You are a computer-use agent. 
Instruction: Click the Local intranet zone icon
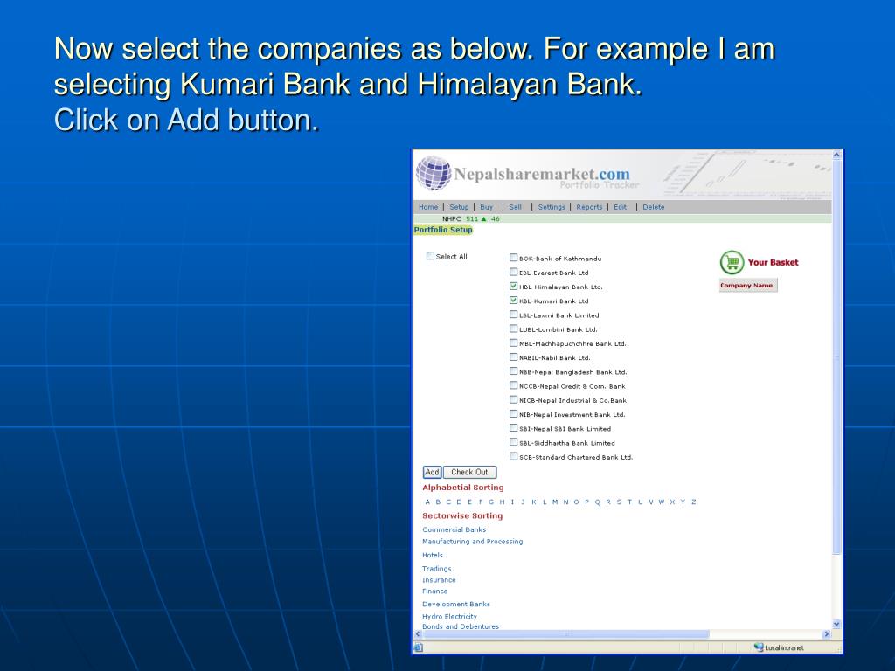tap(759, 647)
